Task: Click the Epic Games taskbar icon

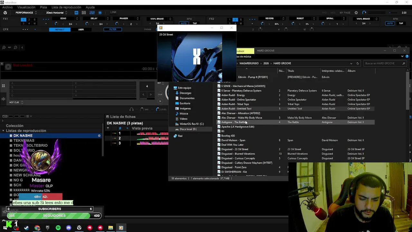Action: pyautogui.click(x=48, y=228)
